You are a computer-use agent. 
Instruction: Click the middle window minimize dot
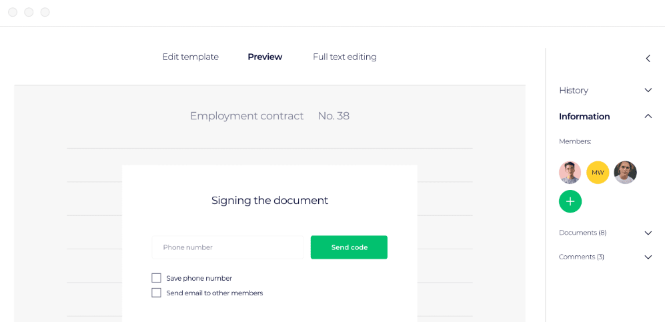click(29, 13)
